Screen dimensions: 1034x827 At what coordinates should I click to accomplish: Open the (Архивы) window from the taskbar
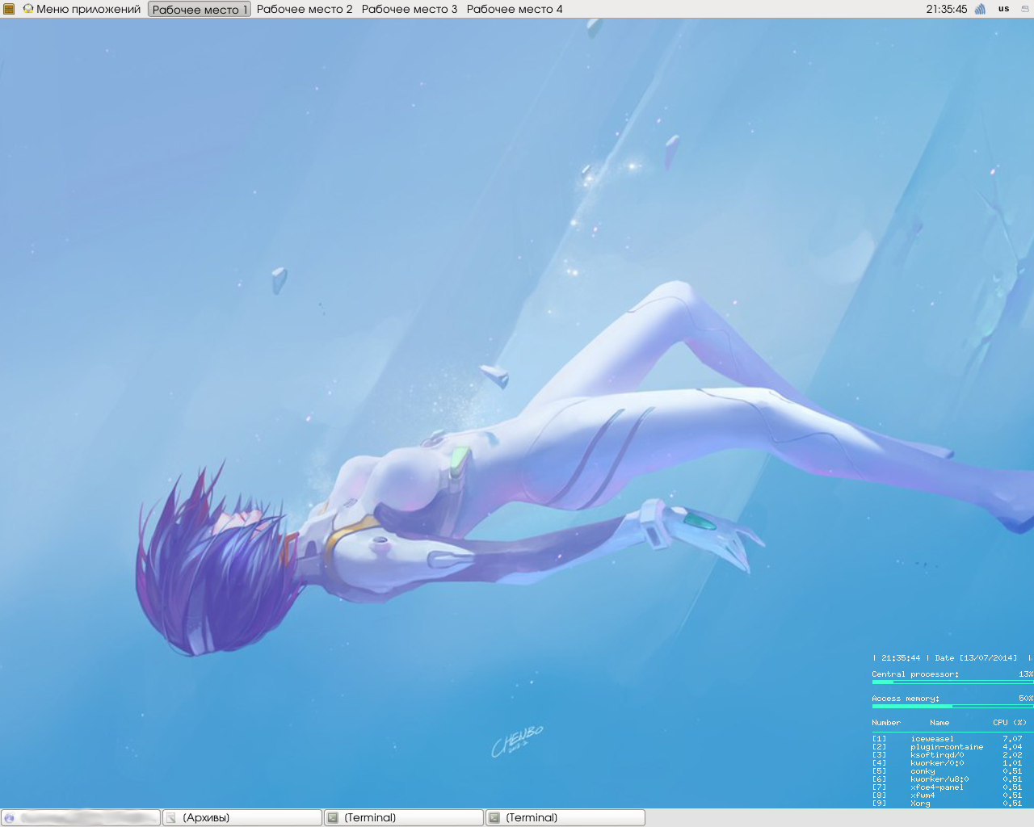[x=242, y=818]
